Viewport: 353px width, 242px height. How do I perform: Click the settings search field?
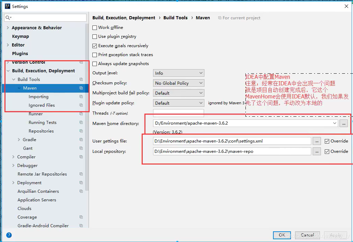45,18
